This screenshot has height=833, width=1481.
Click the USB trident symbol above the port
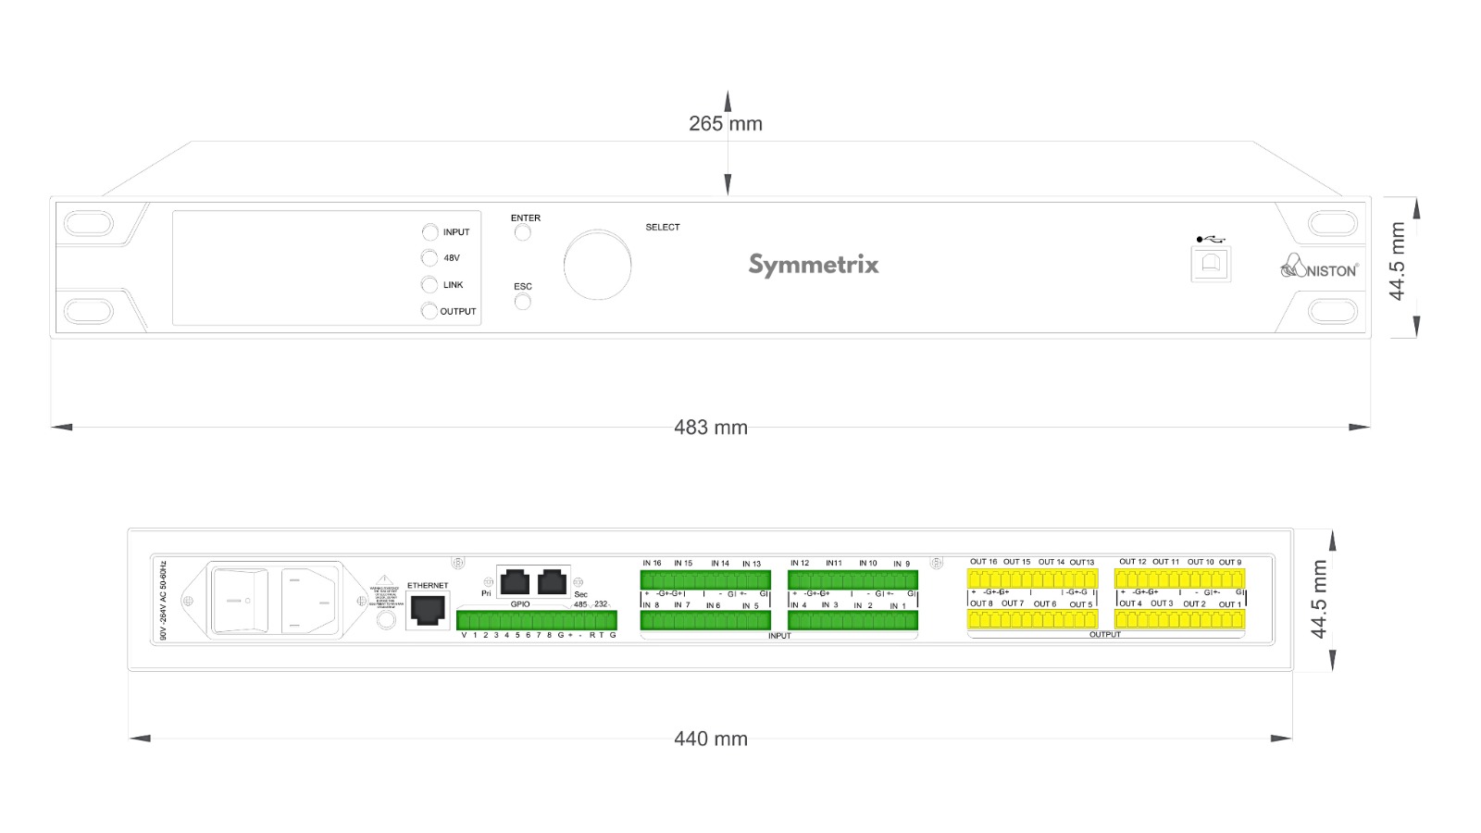[1211, 240]
